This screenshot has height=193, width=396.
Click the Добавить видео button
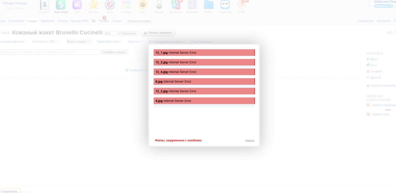point(114,52)
